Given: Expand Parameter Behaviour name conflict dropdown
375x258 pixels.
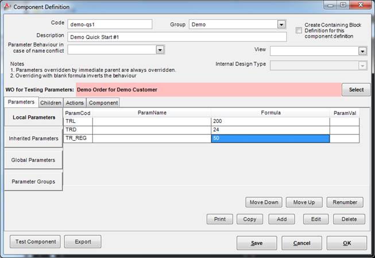Looking at the screenshot, I should pos(160,51).
